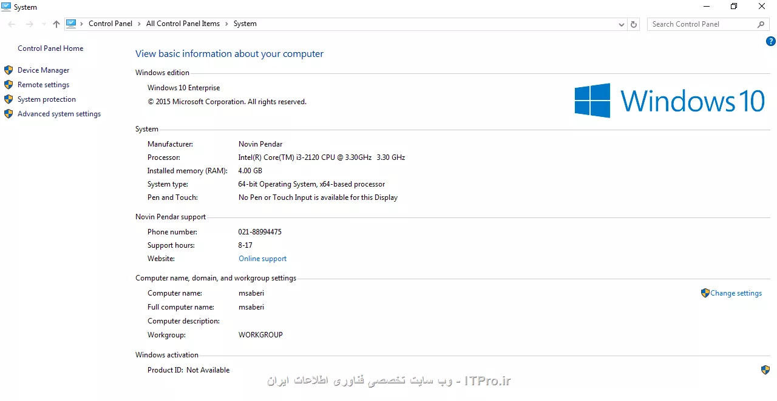Select the WORKGROUP value
Image resolution: width=777 pixels, height=401 pixels.
click(x=260, y=335)
